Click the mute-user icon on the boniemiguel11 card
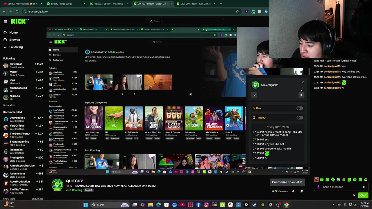 coord(301,95)
